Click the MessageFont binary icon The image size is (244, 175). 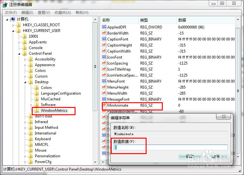click(x=104, y=99)
